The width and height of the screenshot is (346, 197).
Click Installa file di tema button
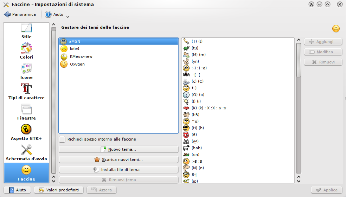[118, 170]
